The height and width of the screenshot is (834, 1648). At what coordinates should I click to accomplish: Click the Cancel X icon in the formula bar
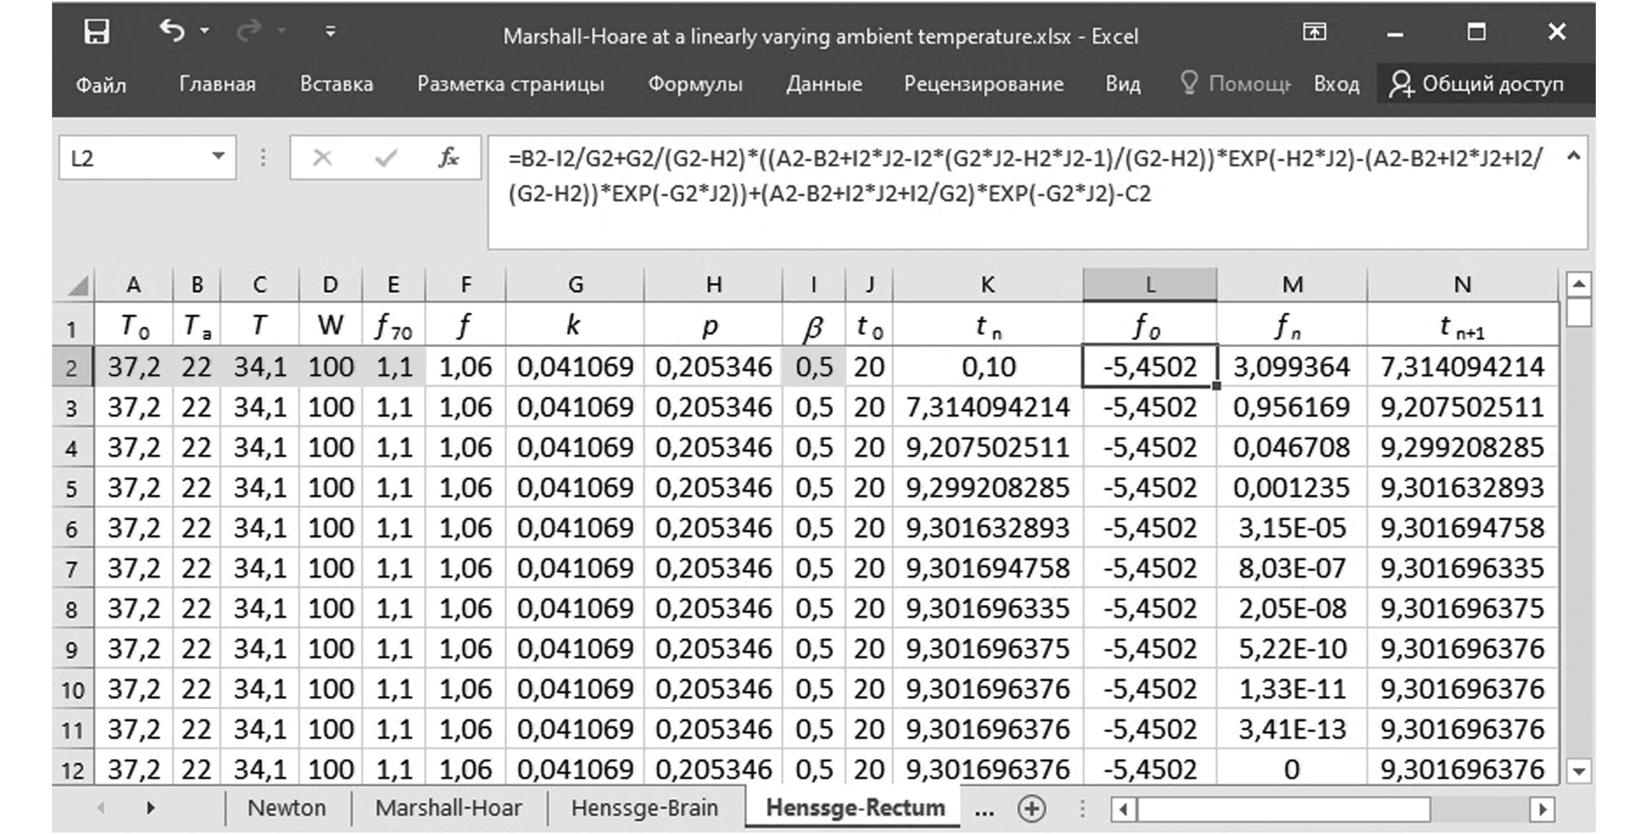pyautogui.click(x=322, y=157)
